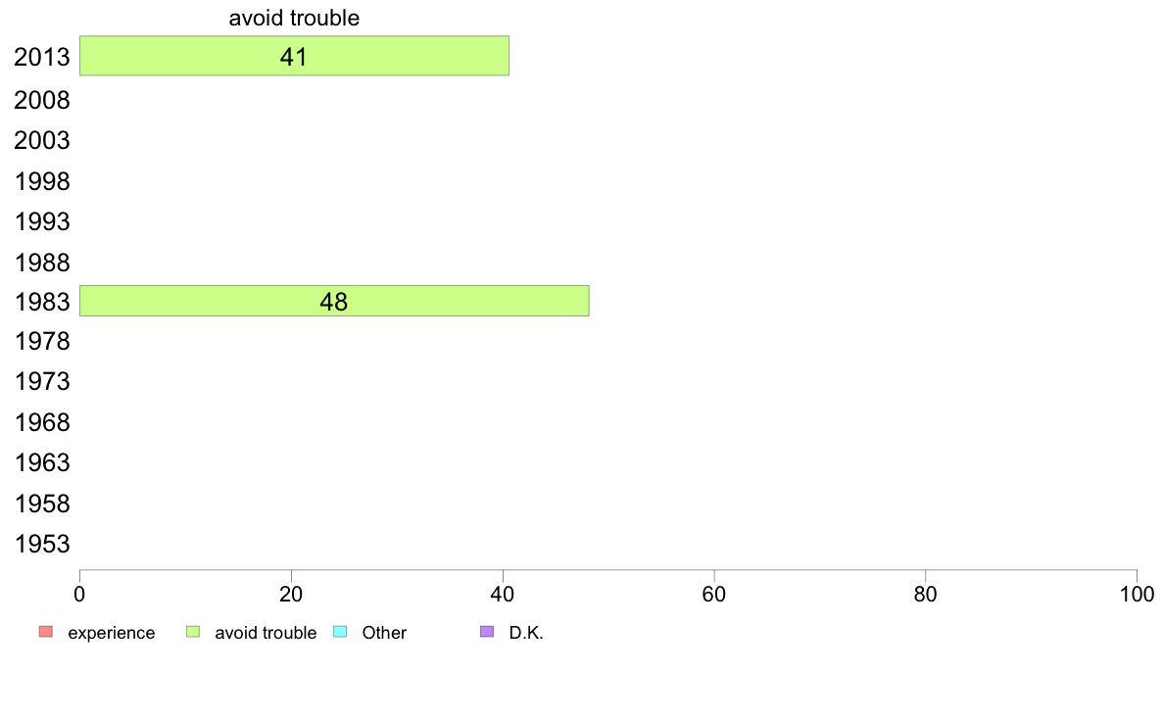
Task: Click the 0 tick label on axis
Action: [79, 594]
